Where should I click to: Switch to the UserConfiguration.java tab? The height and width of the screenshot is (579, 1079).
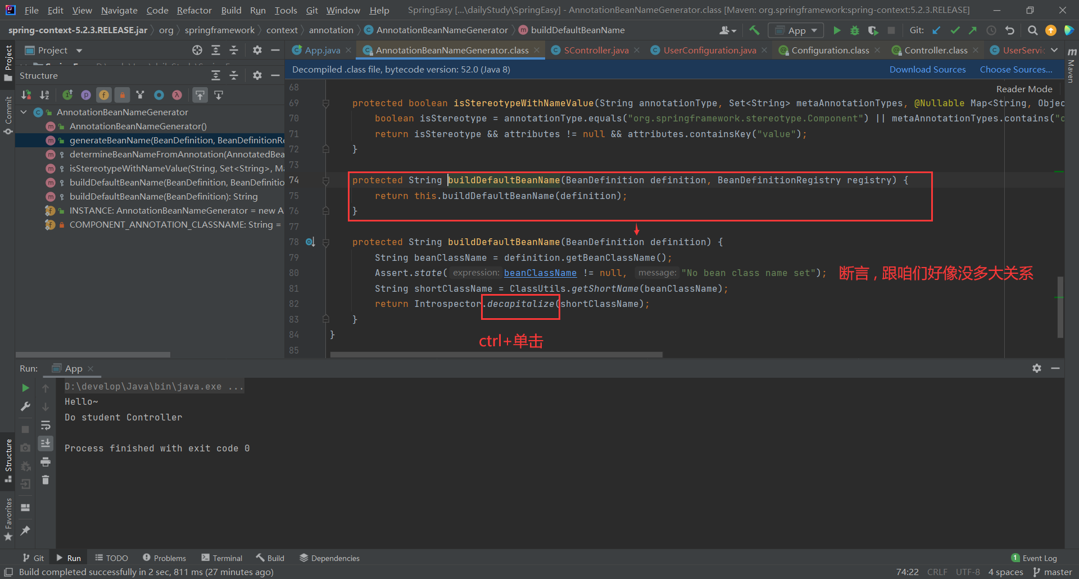tap(704, 50)
